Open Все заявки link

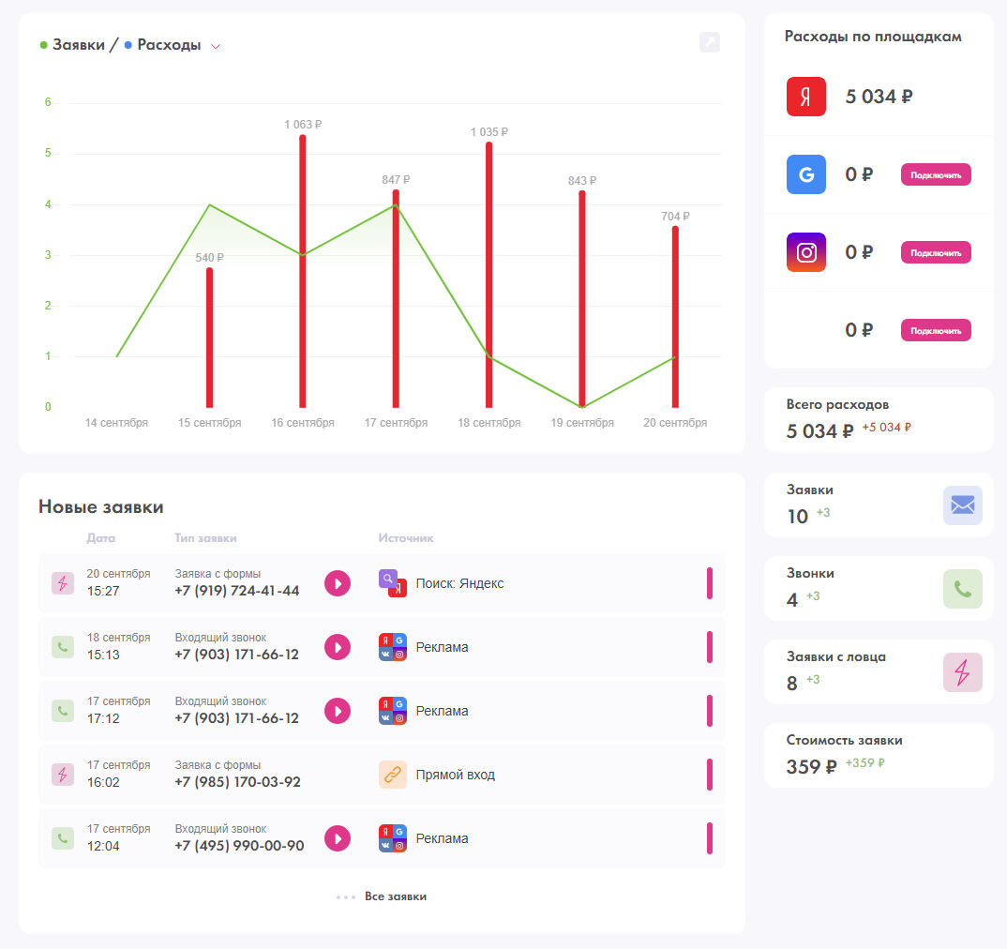396,896
